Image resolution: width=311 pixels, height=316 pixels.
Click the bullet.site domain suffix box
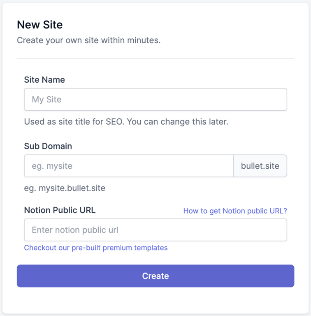(x=260, y=166)
